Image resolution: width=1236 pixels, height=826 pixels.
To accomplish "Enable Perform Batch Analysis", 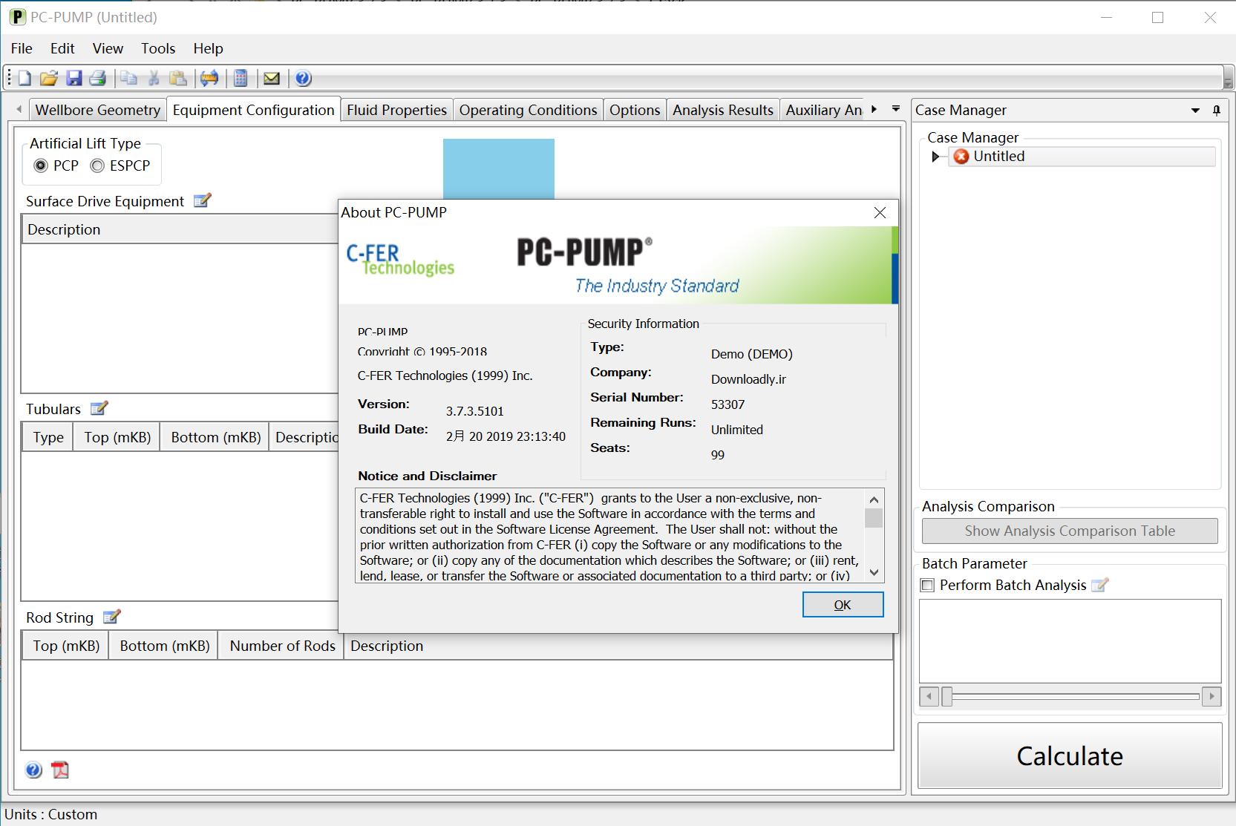I will click(926, 586).
